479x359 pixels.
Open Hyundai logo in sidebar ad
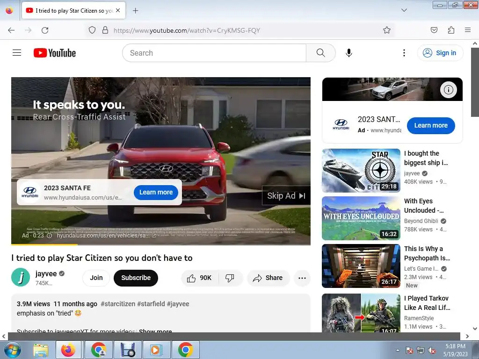pos(341,124)
